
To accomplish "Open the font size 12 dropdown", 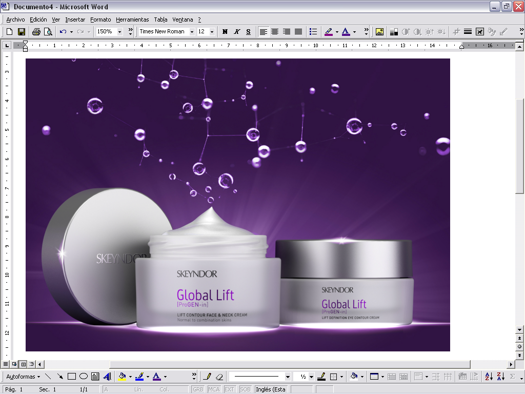I will 212,32.
